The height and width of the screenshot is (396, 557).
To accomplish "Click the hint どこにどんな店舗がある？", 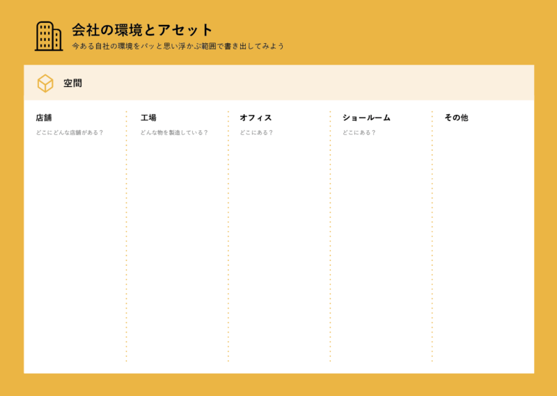I will (x=70, y=132).
